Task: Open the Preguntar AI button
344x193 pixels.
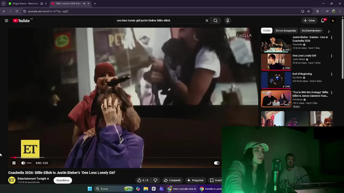Action: coord(195,180)
